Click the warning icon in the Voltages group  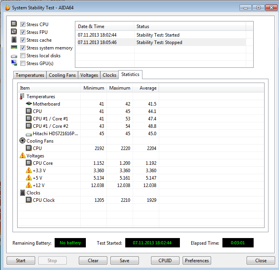[x=22, y=155]
